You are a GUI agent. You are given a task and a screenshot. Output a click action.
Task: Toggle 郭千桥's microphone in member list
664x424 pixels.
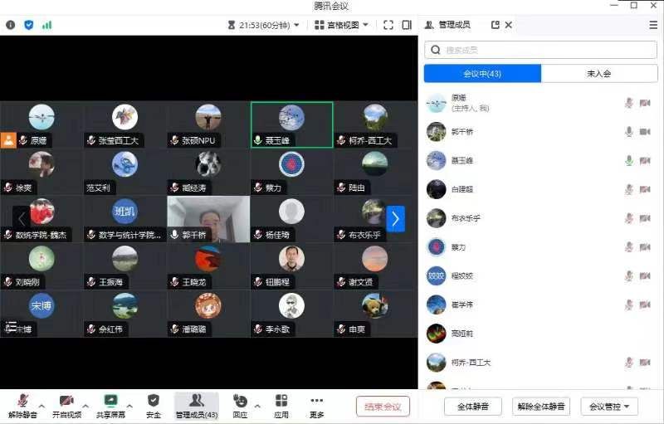(x=629, y=132)
